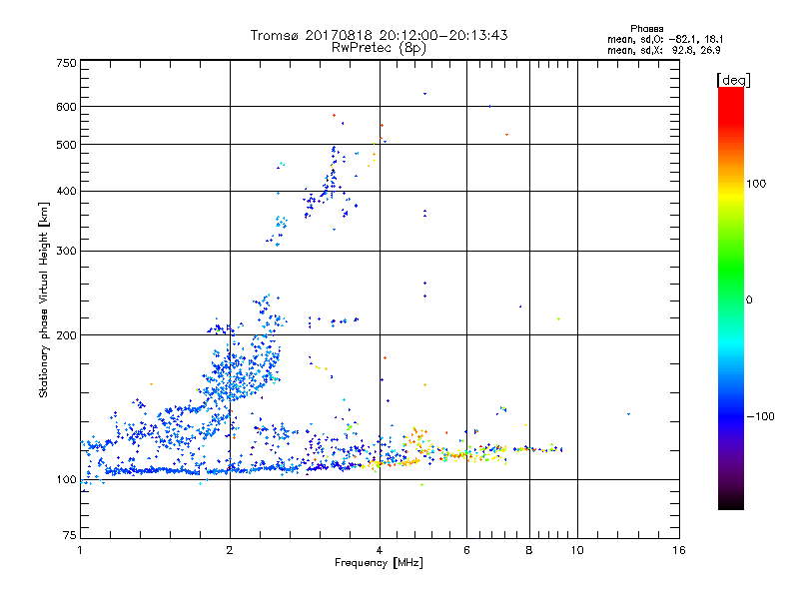Click the 'RwPretec (8p)' subtitle
Image resolution: width=799 pixels, height=599 pixels.
click(x=379, y=48)
